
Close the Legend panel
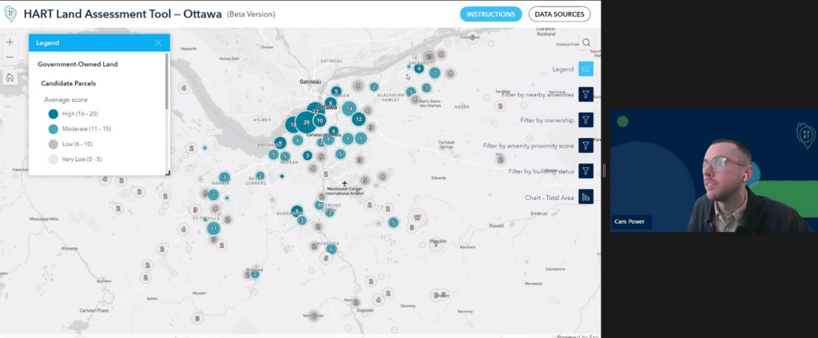(158, 43)
